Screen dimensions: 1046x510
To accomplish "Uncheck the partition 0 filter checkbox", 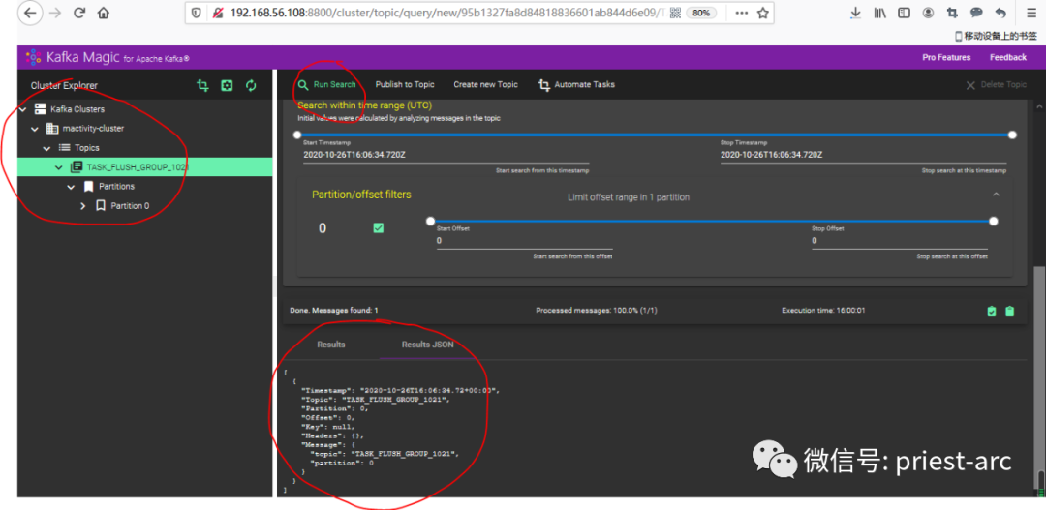I will [379, 228].
